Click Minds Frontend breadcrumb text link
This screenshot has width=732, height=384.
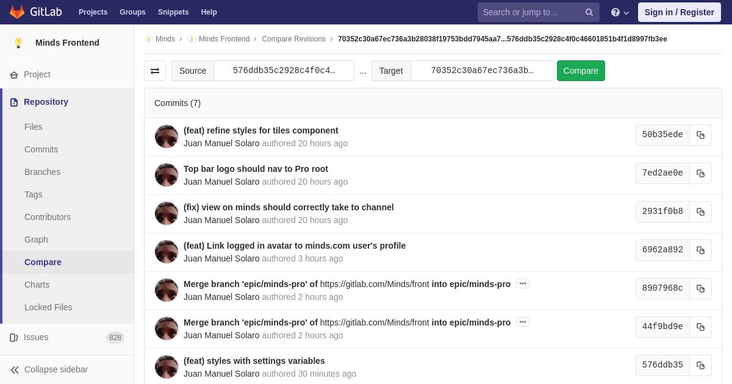click(x=224, y=39)
